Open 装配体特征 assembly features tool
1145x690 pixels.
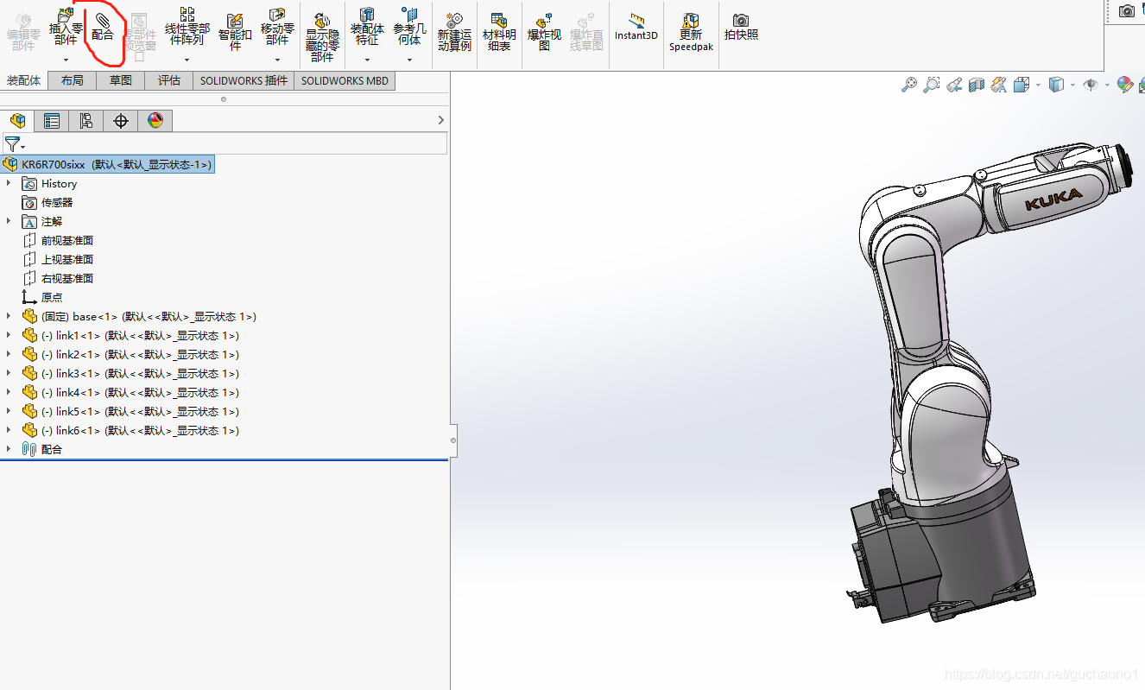click(367, 28)
